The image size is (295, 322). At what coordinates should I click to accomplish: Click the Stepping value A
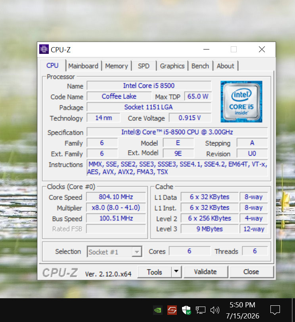coord(252,143)
